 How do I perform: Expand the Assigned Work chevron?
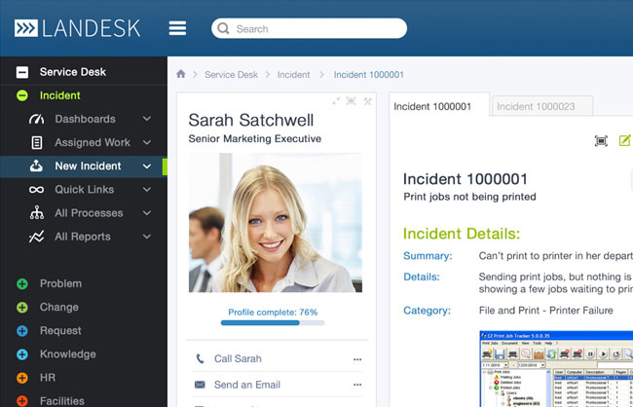(x=147, y=142)
